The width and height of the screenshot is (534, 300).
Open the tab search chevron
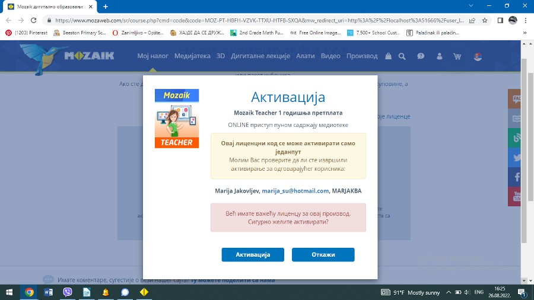coord(471,5)
